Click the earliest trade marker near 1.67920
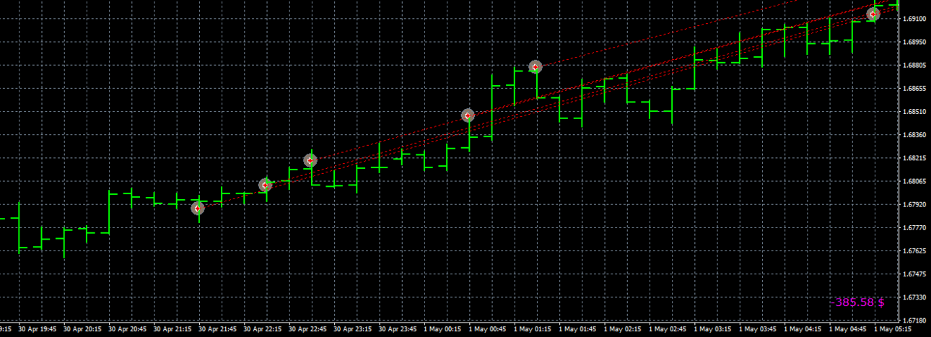This screenshot has height=337, width=931. click(x=197, y=208)
